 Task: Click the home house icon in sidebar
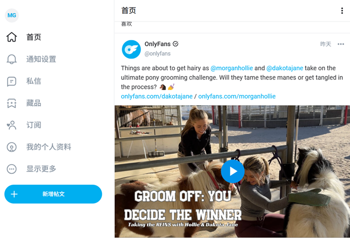coord(12,37)
